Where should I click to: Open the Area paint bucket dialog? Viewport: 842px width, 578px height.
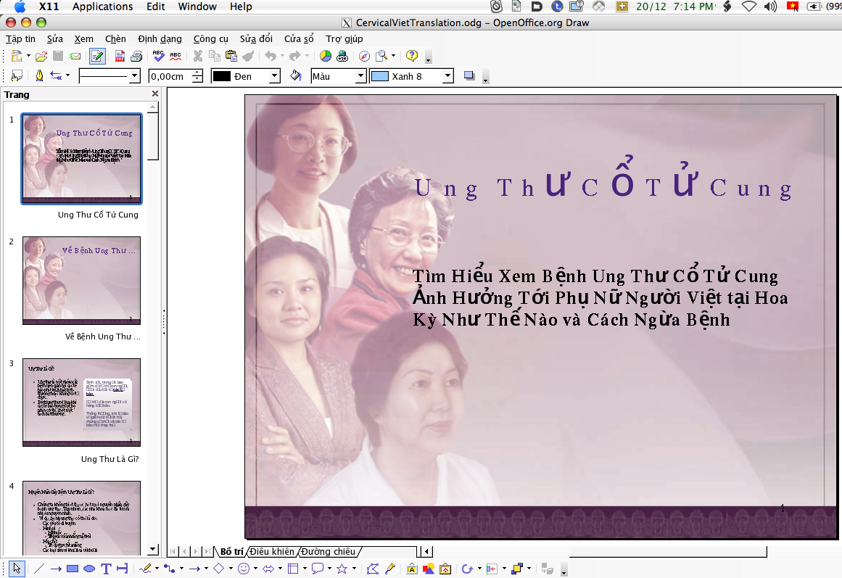pyautogui.click(x=295, y=76)
